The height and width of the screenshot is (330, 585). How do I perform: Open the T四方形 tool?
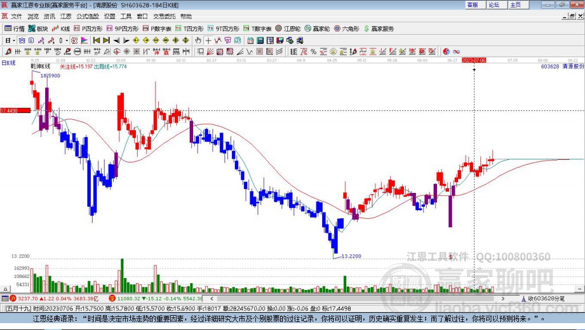tap(190, 29)
